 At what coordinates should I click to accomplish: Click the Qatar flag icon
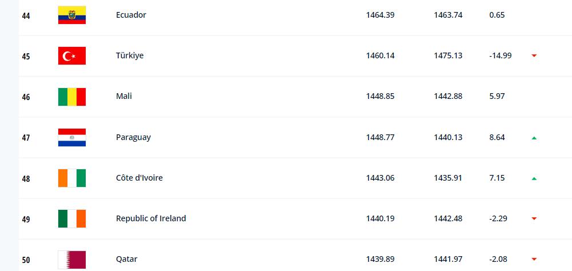[72, 260]
